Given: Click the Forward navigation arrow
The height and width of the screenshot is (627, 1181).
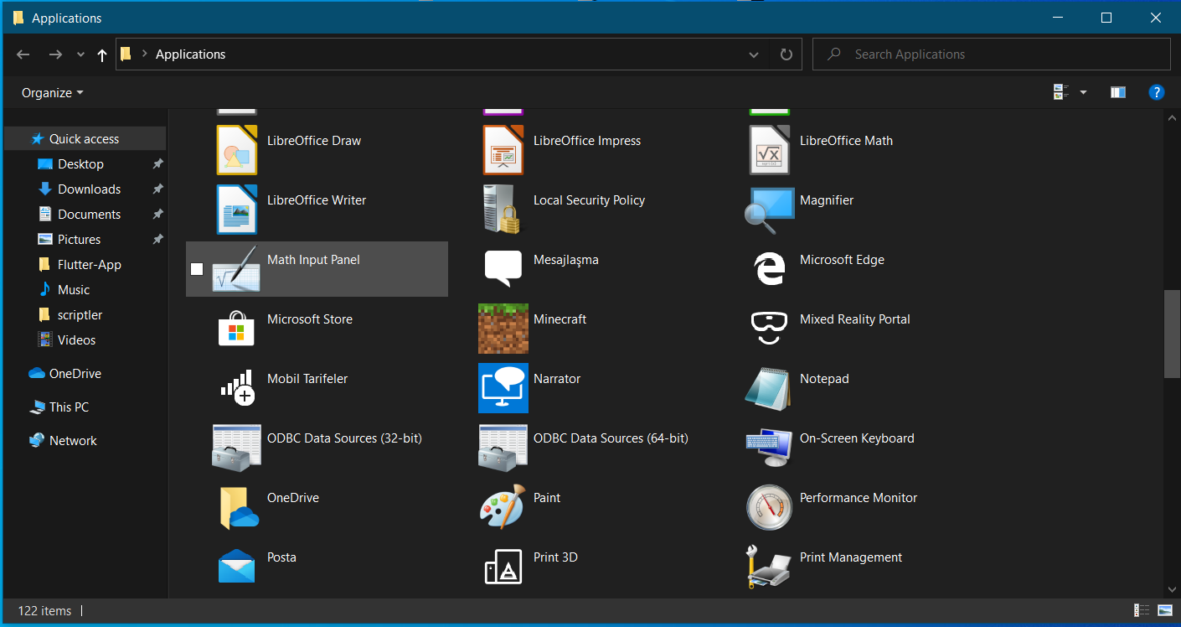Looking at the screenshot, I should coord(55,54).
